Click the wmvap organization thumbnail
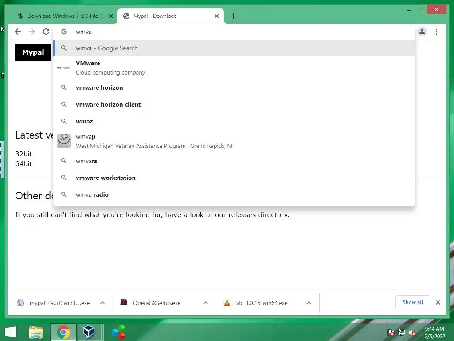 click(64, 141)
